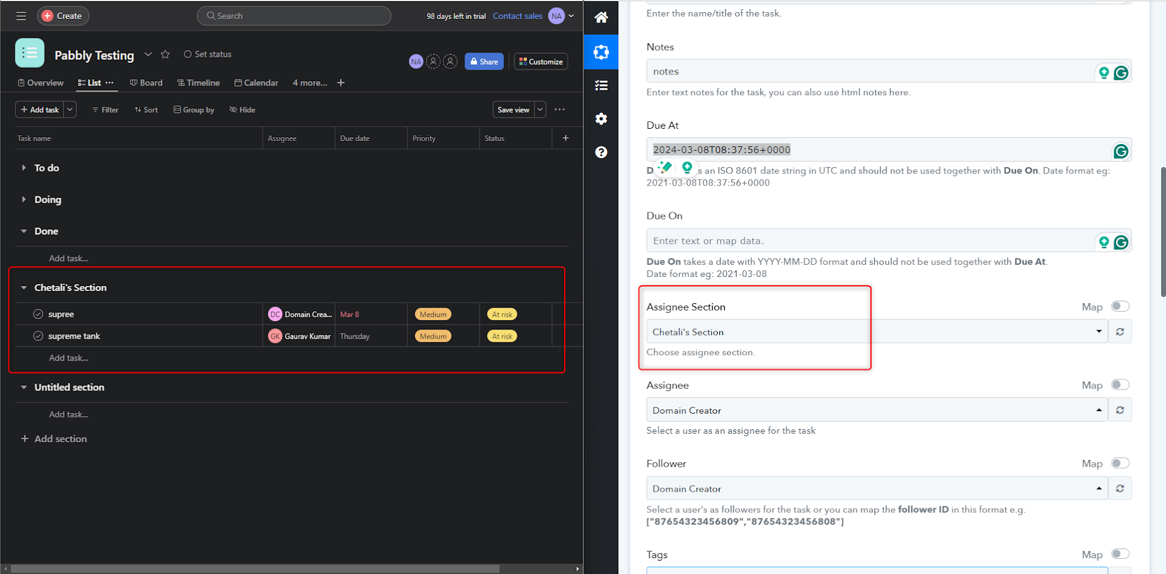Click the Domain Creator assignee avatar
The height and width of the screenshot is (574, 1166).
[x=275, y=314]
